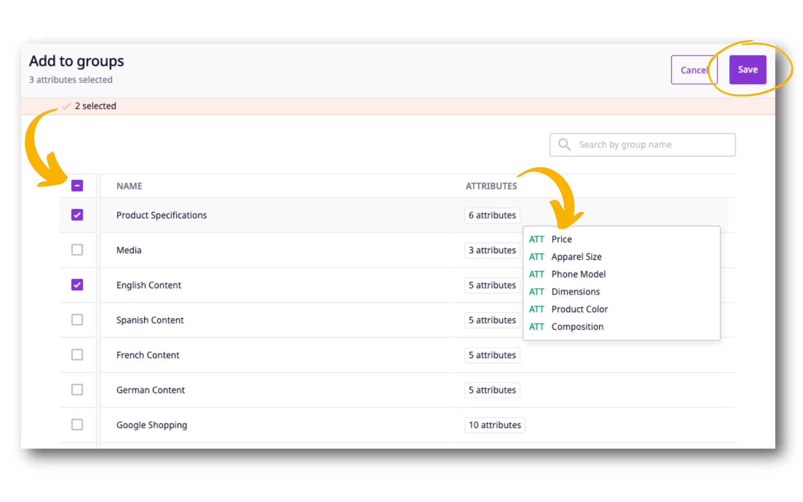Choose Product Color from the popup list
The width and height of the screenshot is (803, 502).
click(579, 309)
